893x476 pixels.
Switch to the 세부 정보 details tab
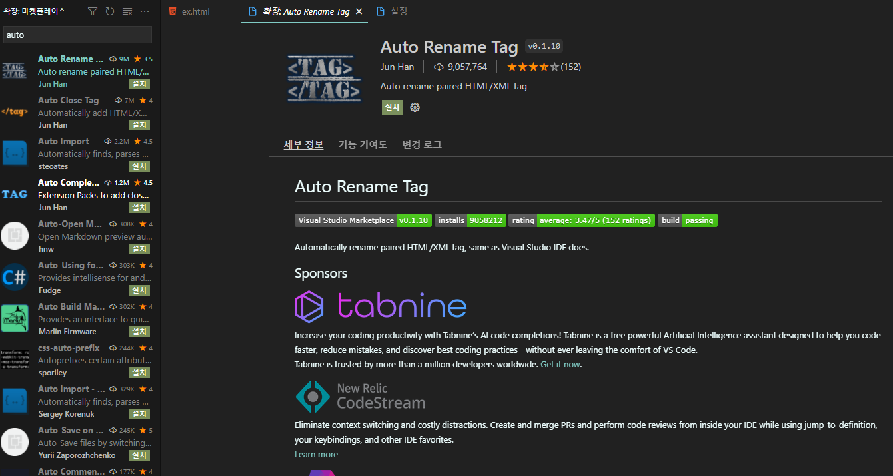pos(303,144)
